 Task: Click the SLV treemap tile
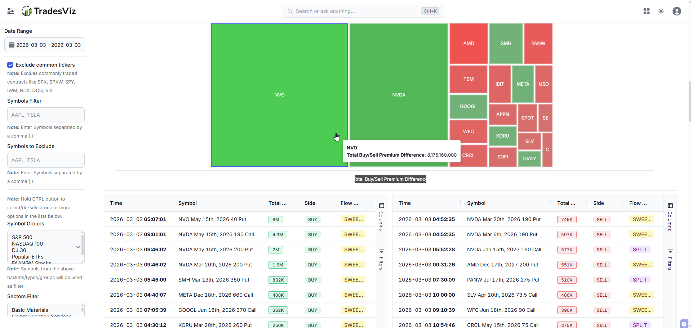[x=529, y=141]
